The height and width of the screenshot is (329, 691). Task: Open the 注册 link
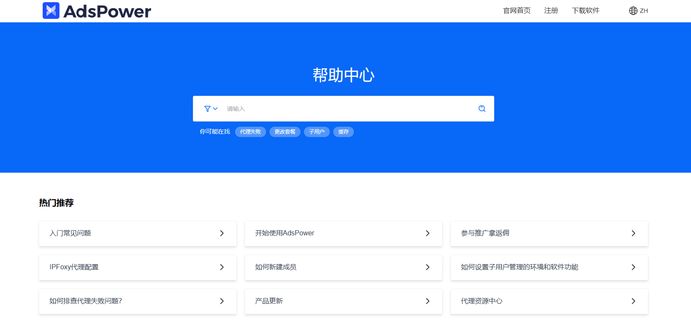pyautogui.click(x=551, y=11)
